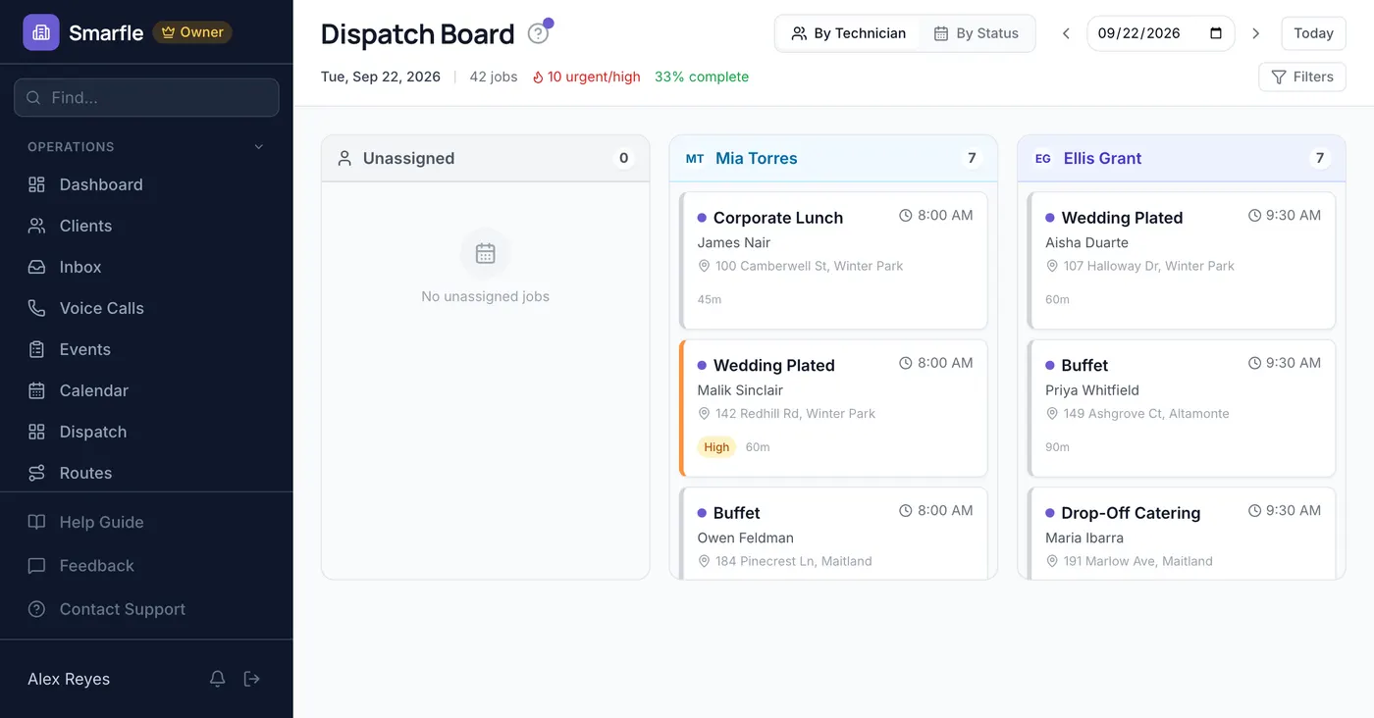Open the date picker calendar icon
The height and width of the screenshot is (718, 1374).
[1216, 33]
